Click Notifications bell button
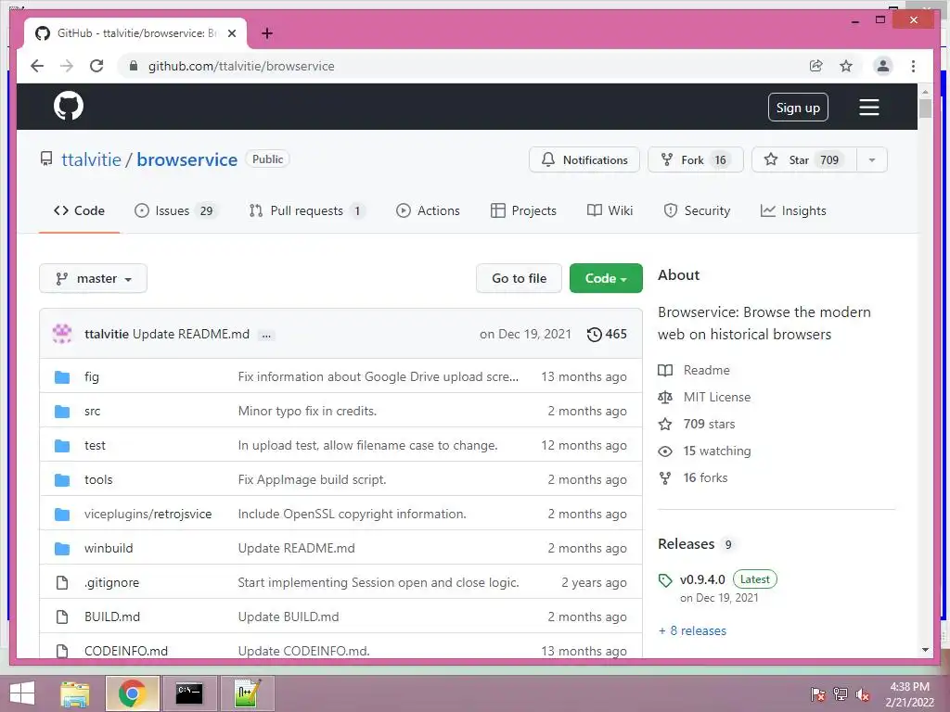 tap(584, 159)
